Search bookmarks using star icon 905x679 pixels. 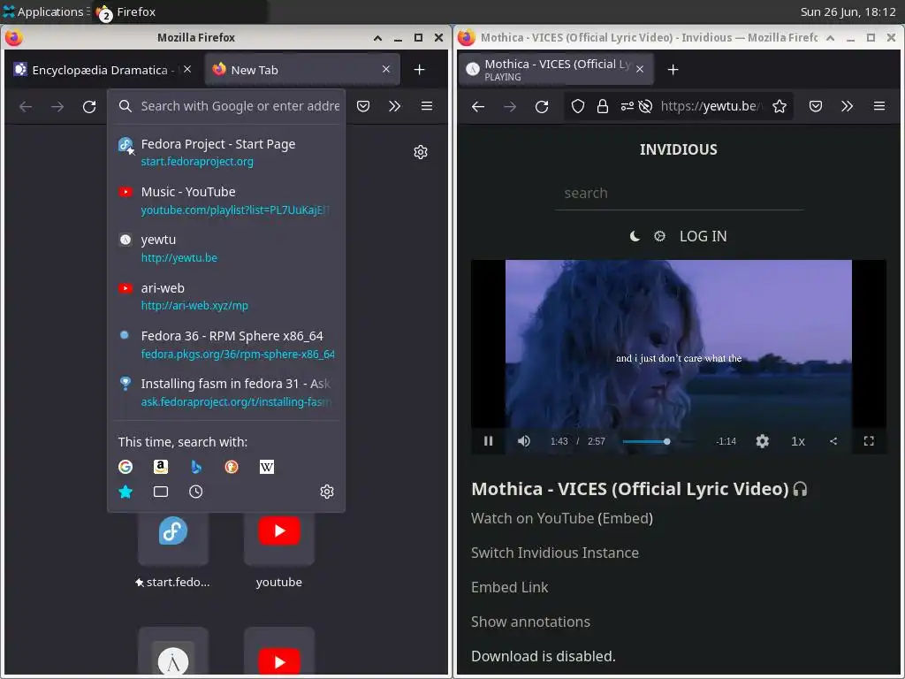tap(125, 492)
